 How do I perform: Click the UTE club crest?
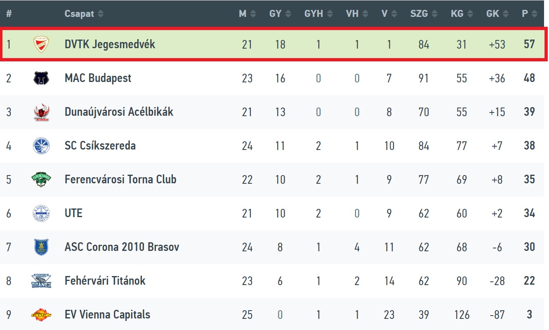coord(41,213)
